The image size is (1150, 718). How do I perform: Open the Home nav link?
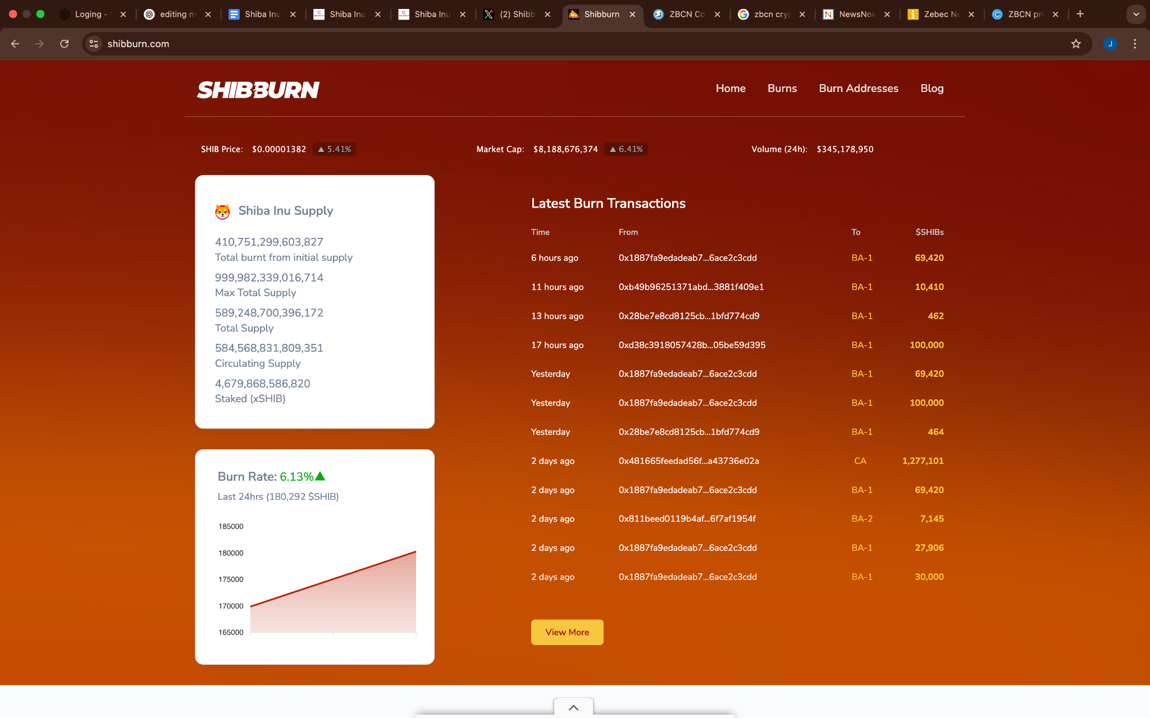click(731, 89)
